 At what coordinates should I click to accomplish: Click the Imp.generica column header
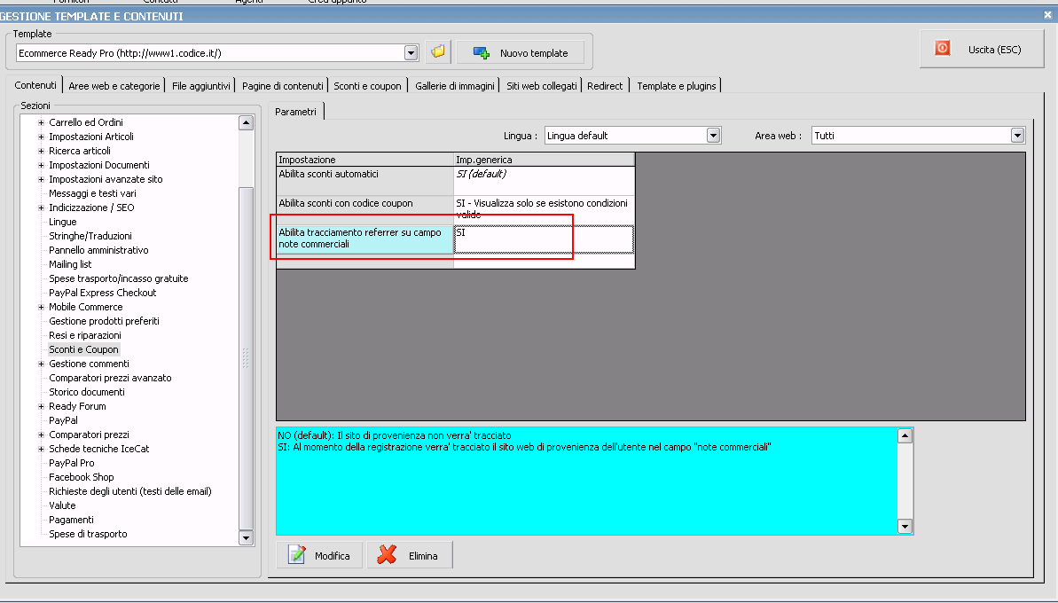544,160
